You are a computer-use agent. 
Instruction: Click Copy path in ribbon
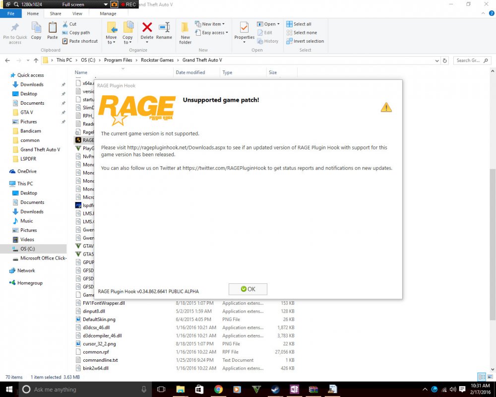pyautogui.click(x=76, y=33)
